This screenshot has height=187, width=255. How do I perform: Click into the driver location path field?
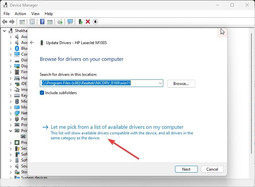[99, 83]
